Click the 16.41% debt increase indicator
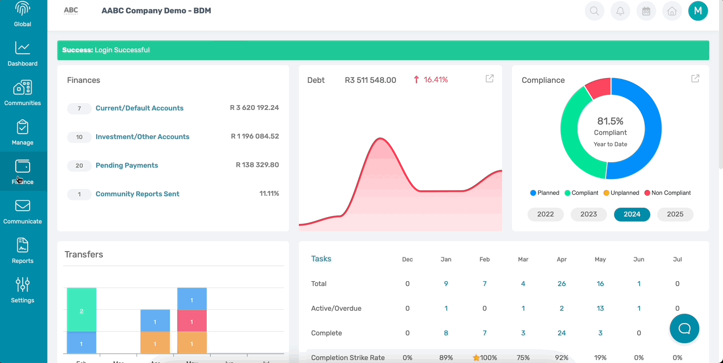 point(431,79)
